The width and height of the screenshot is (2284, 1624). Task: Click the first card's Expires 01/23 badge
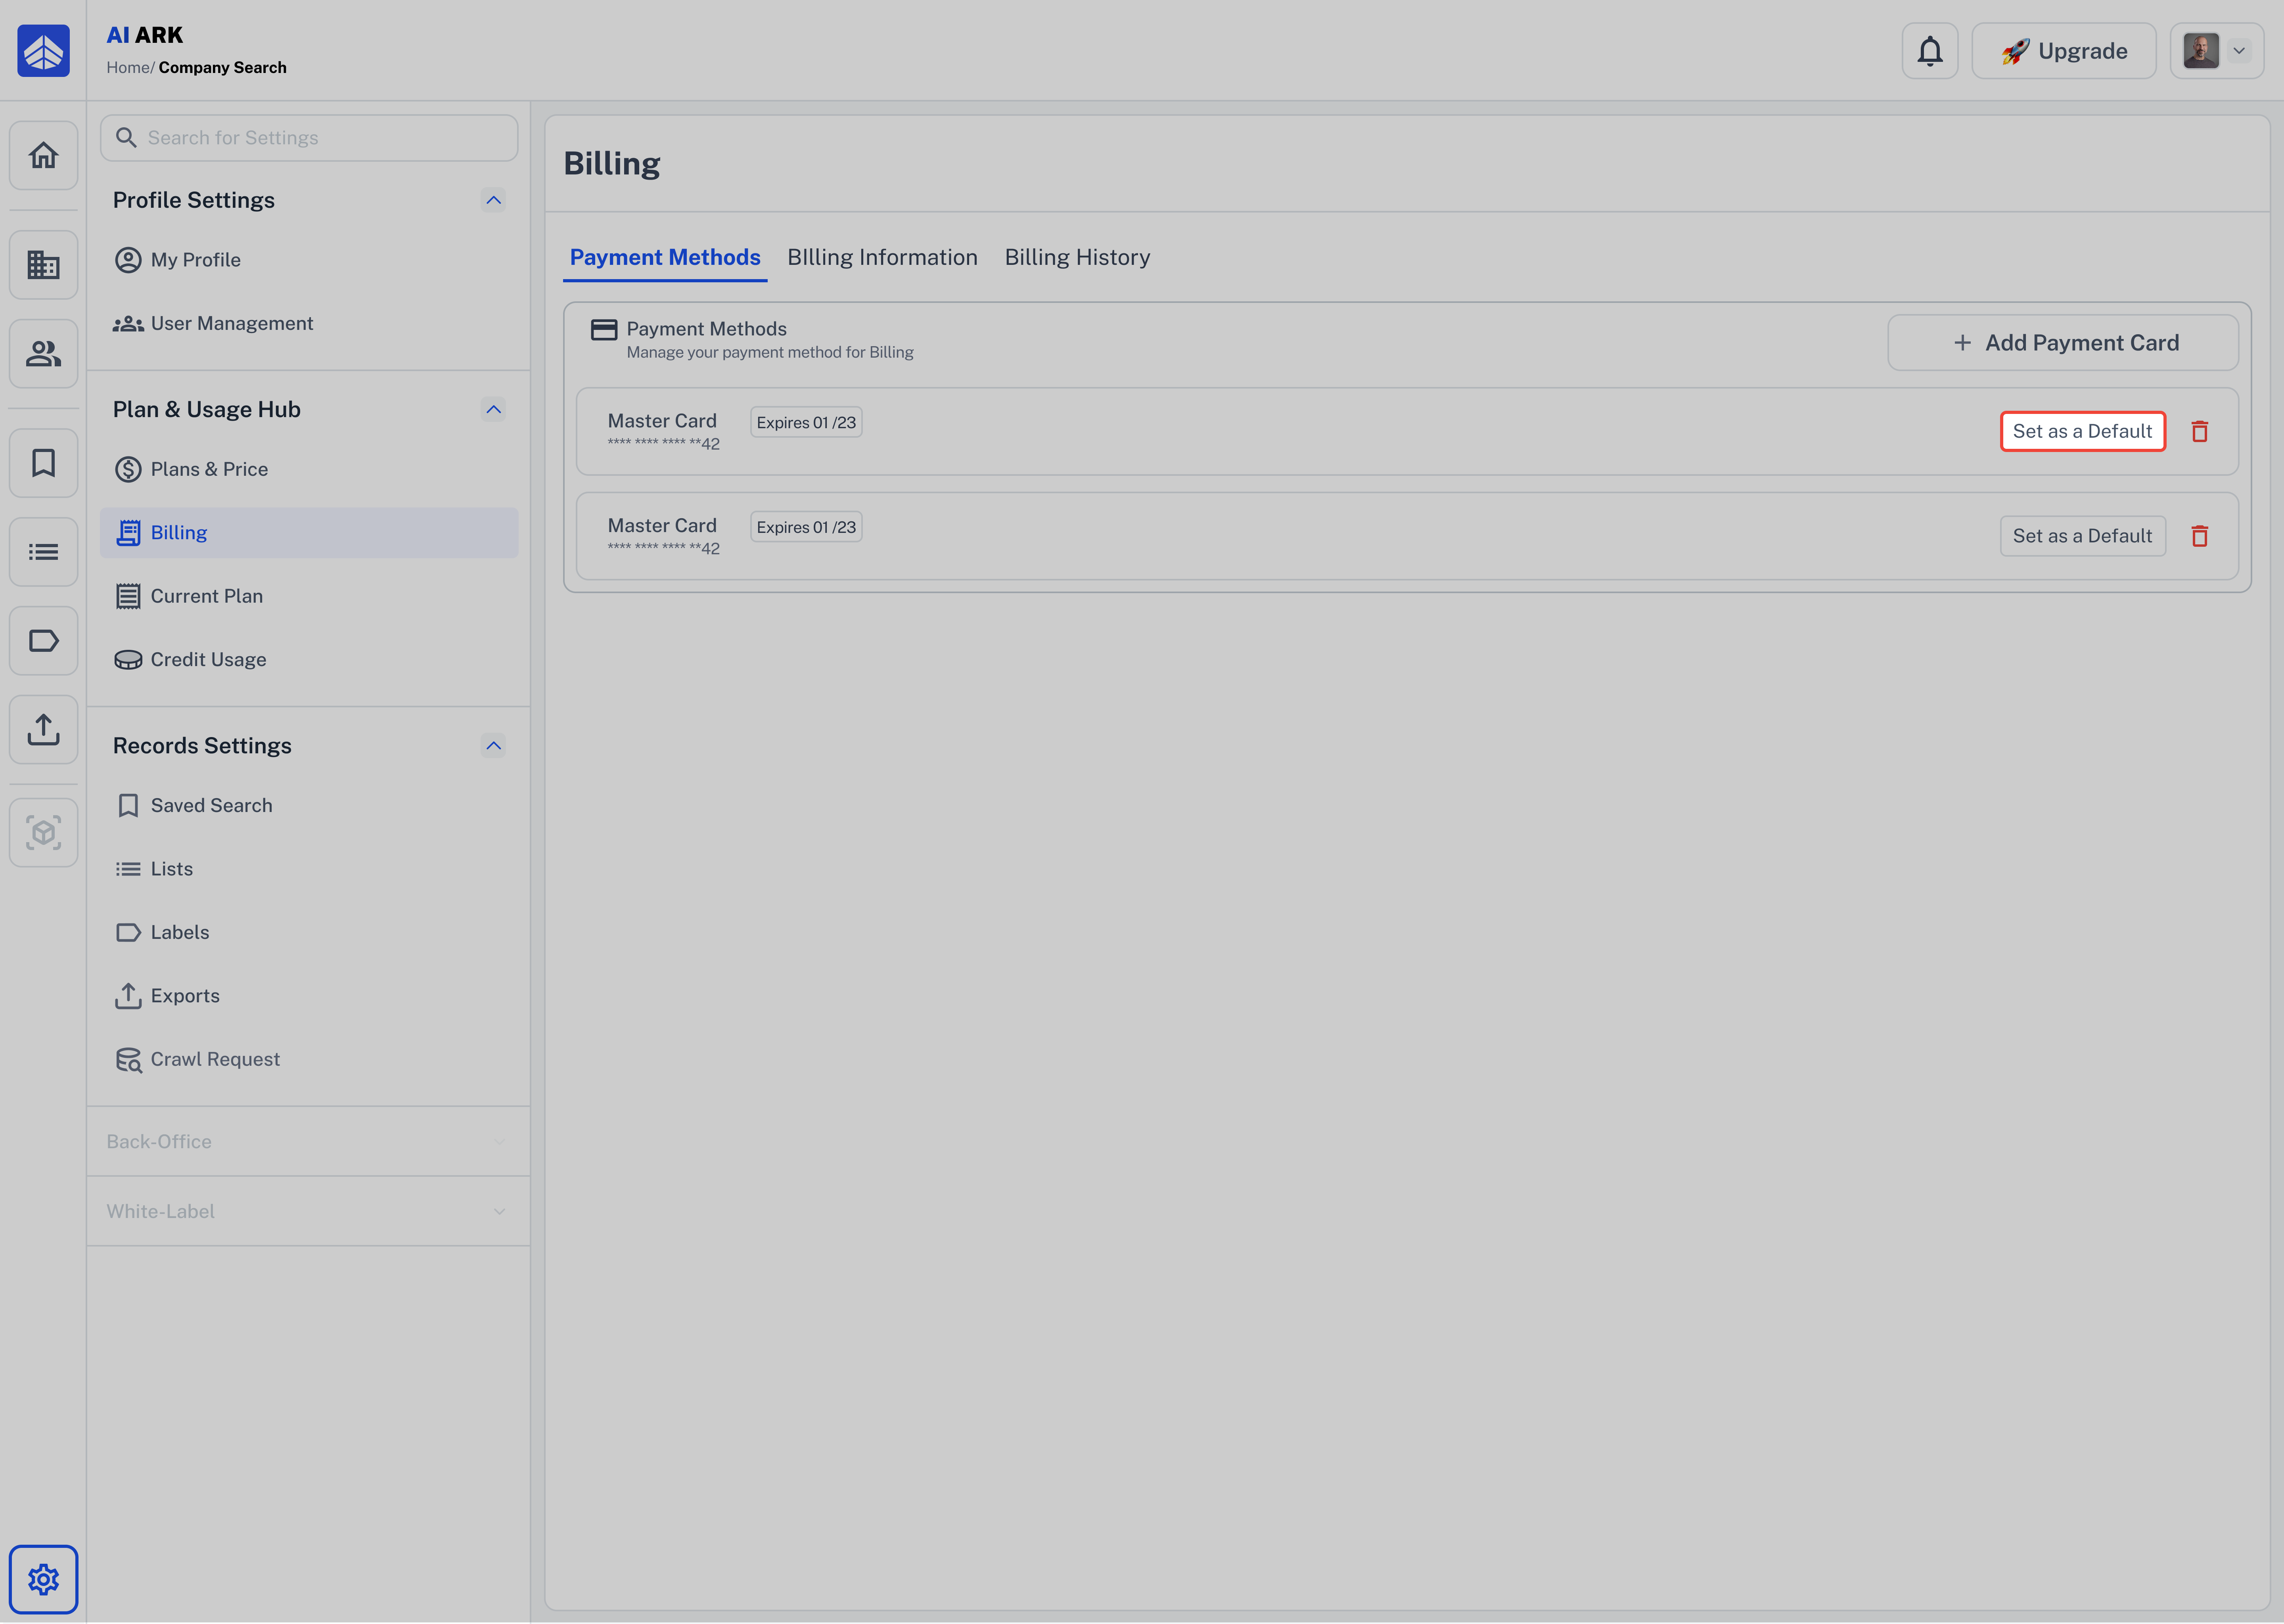click(806, 422)
